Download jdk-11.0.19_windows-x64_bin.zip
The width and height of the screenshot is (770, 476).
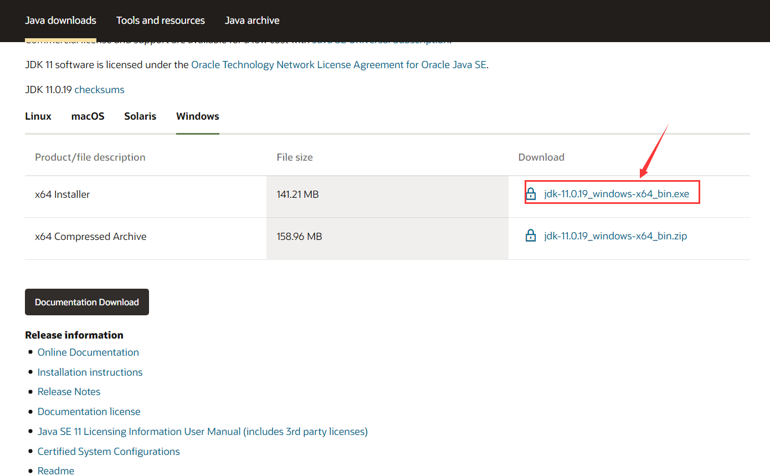coord(615,236)
